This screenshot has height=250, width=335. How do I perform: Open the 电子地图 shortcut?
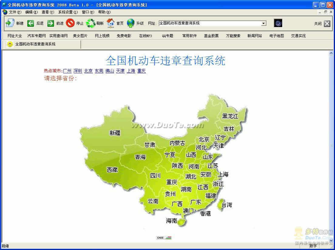click(x=277, y=36)
